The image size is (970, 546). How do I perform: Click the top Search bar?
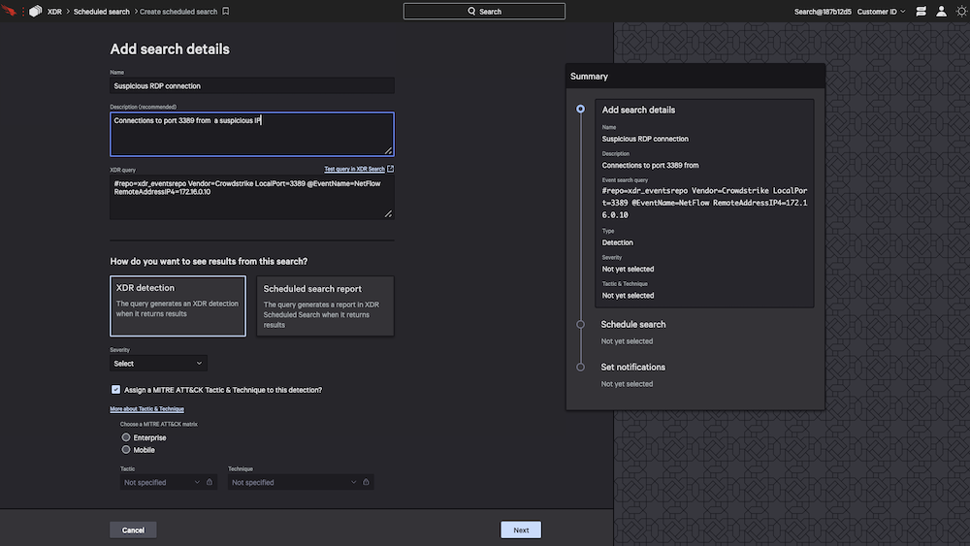pos(484,11)
